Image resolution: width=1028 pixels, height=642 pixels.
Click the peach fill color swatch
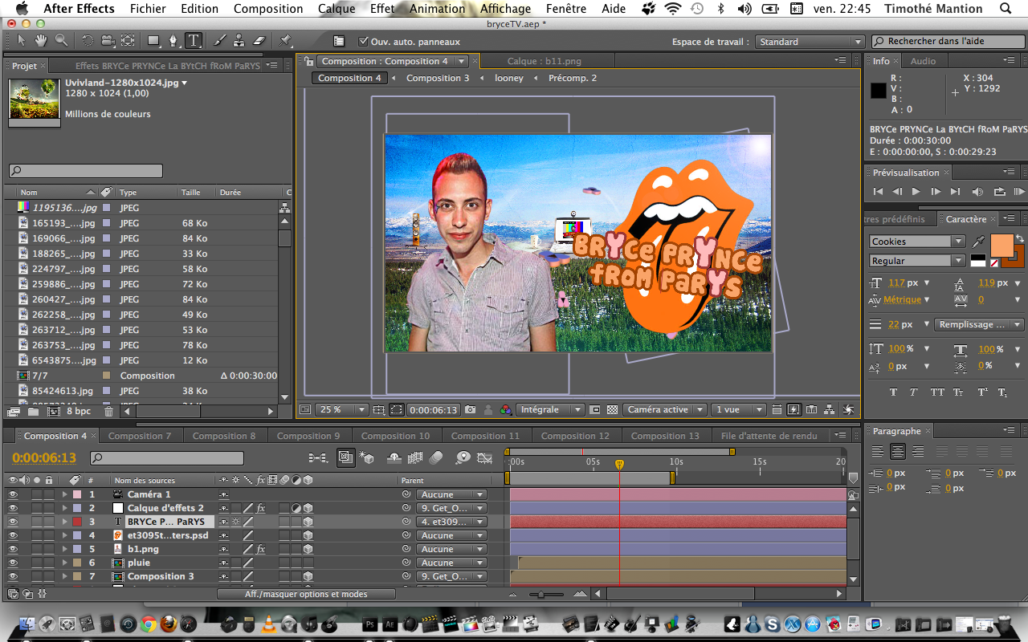[1001, 246]
